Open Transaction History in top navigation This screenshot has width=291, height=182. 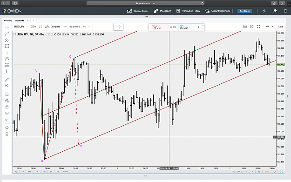coord(188,11)
